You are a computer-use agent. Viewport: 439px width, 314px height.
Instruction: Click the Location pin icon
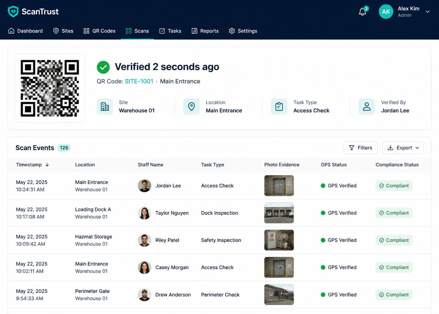coord(191,107)
